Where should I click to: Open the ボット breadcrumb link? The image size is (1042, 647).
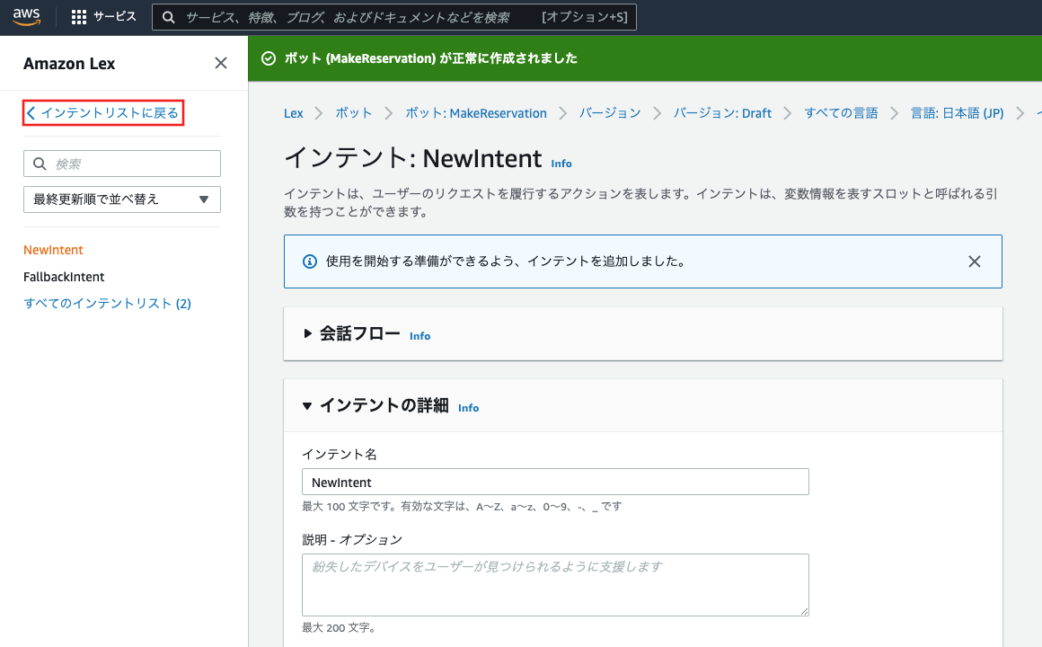point(354,113)
